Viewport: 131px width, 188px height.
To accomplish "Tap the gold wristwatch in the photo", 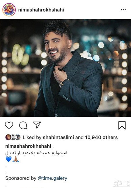I will pyautogui.click(x=61, y=85).
